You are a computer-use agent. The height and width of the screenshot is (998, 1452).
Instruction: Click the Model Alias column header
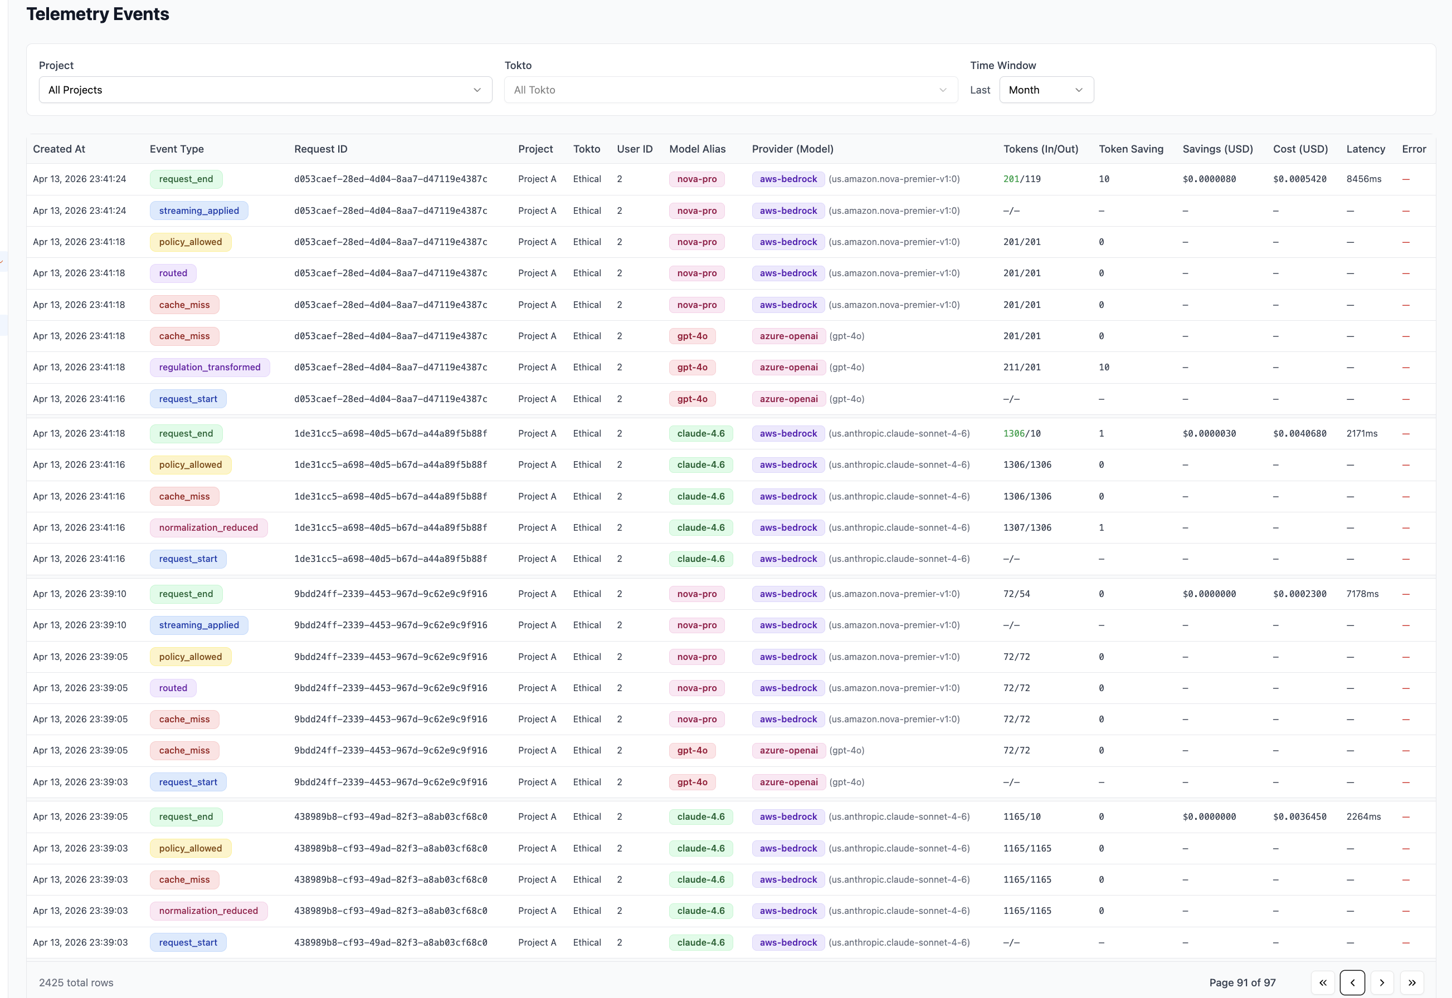point(697,149)
